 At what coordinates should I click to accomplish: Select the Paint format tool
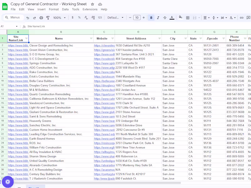click(48, 18)
